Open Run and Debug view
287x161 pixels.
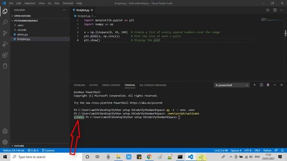[x=5, y=44]
